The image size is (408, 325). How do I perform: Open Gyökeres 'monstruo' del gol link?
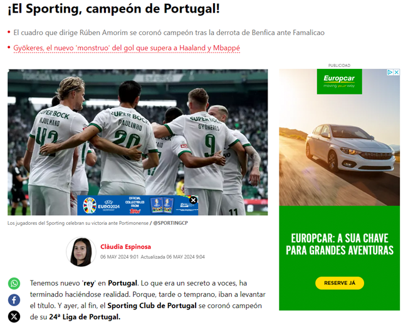[127, 48]
